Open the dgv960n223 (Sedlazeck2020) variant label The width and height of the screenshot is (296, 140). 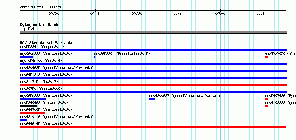(46, 54)
